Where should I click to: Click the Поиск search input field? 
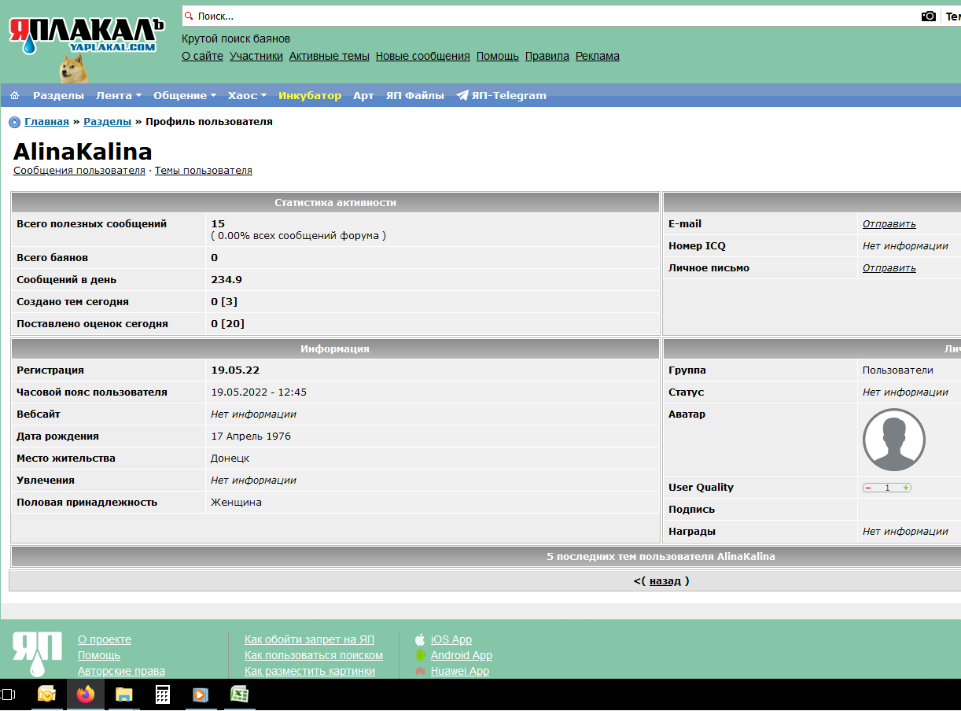(x=550, y=16)
